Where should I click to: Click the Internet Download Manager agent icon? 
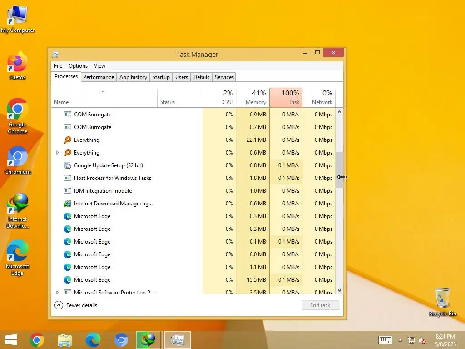pos(68,204)
